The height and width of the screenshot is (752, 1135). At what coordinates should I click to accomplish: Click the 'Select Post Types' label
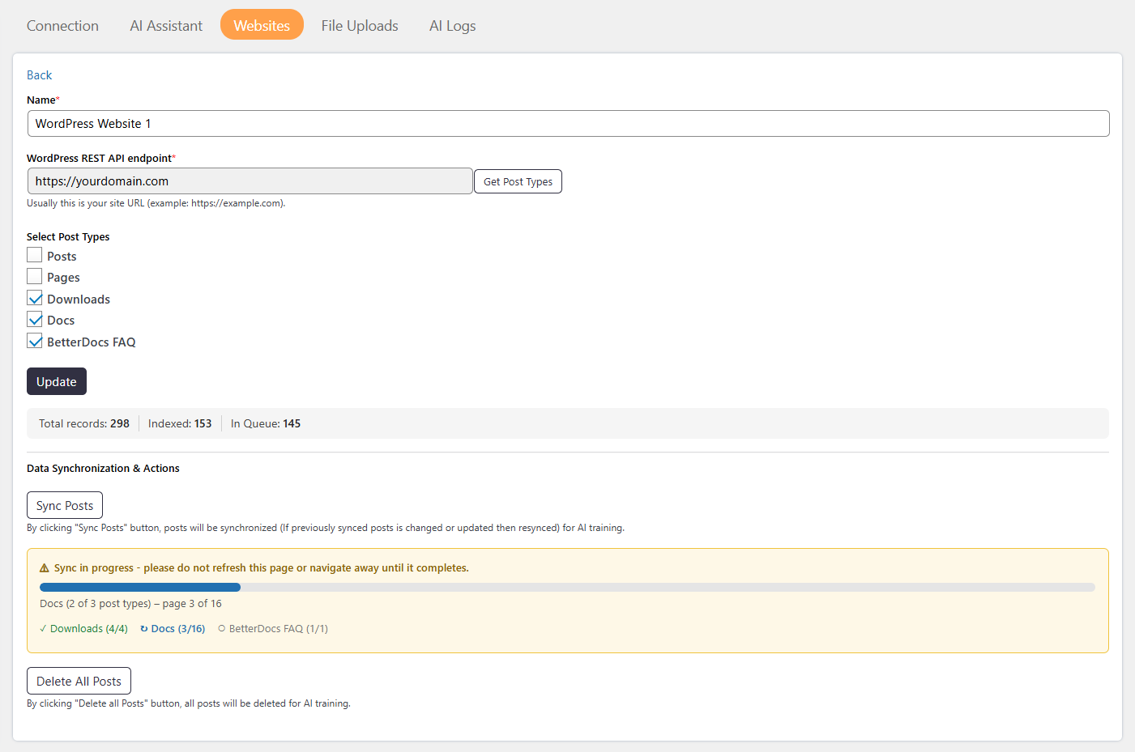pos(68,237)
